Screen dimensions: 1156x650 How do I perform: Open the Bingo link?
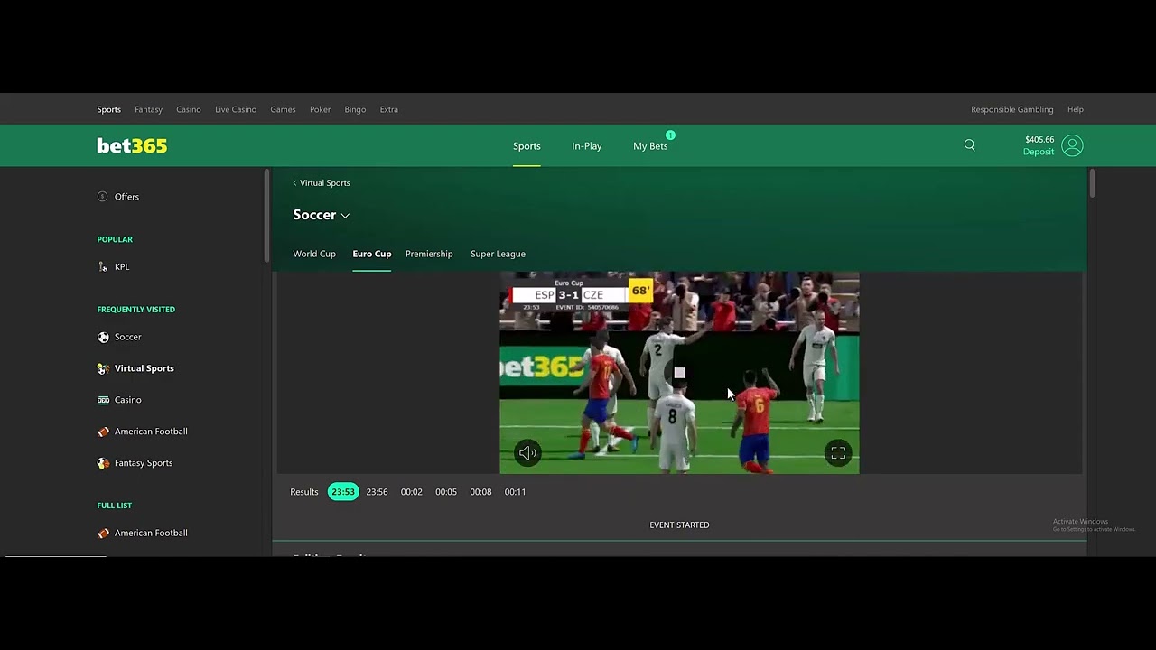pyautogui.click(x=355, y=109)
